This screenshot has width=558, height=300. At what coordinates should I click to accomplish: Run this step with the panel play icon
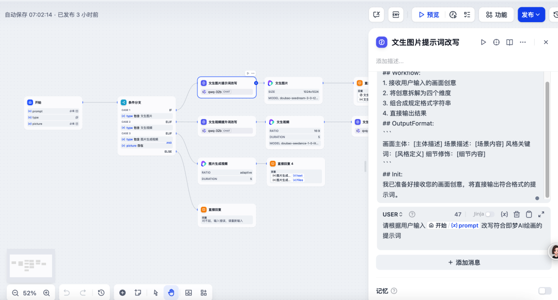point(483,42)
